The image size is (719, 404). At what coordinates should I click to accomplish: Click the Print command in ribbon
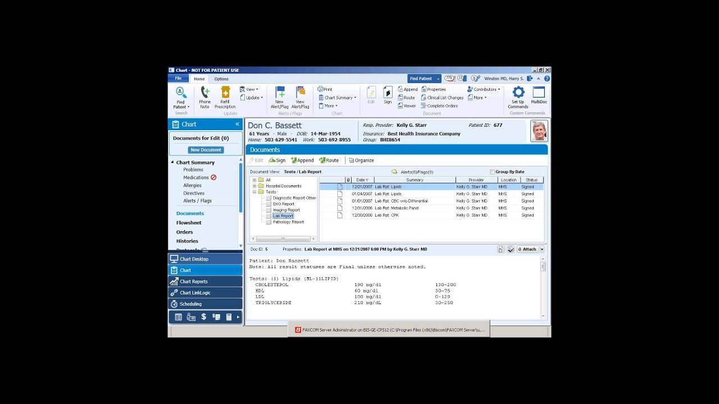(x=325, y=89)
